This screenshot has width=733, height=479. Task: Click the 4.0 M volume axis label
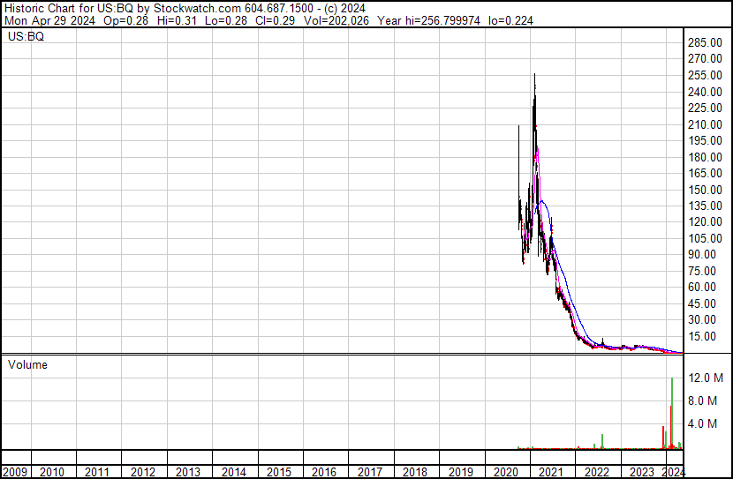tap(703, 423)
